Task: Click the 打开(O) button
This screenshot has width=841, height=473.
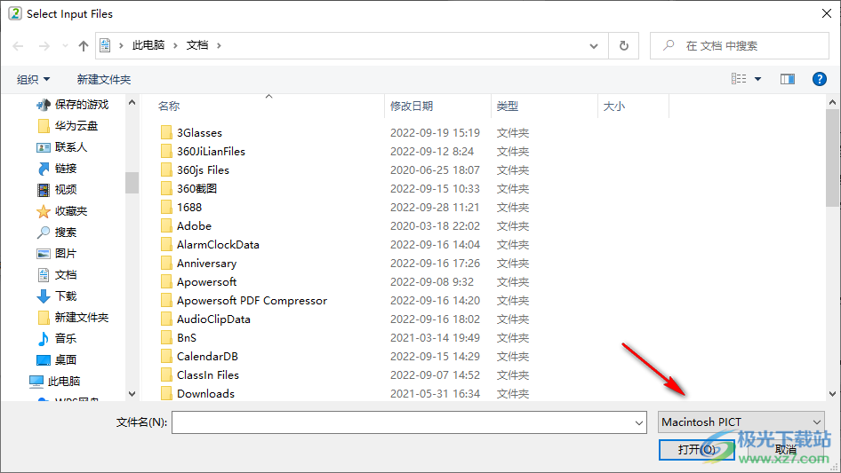Action: coord(697,449)
